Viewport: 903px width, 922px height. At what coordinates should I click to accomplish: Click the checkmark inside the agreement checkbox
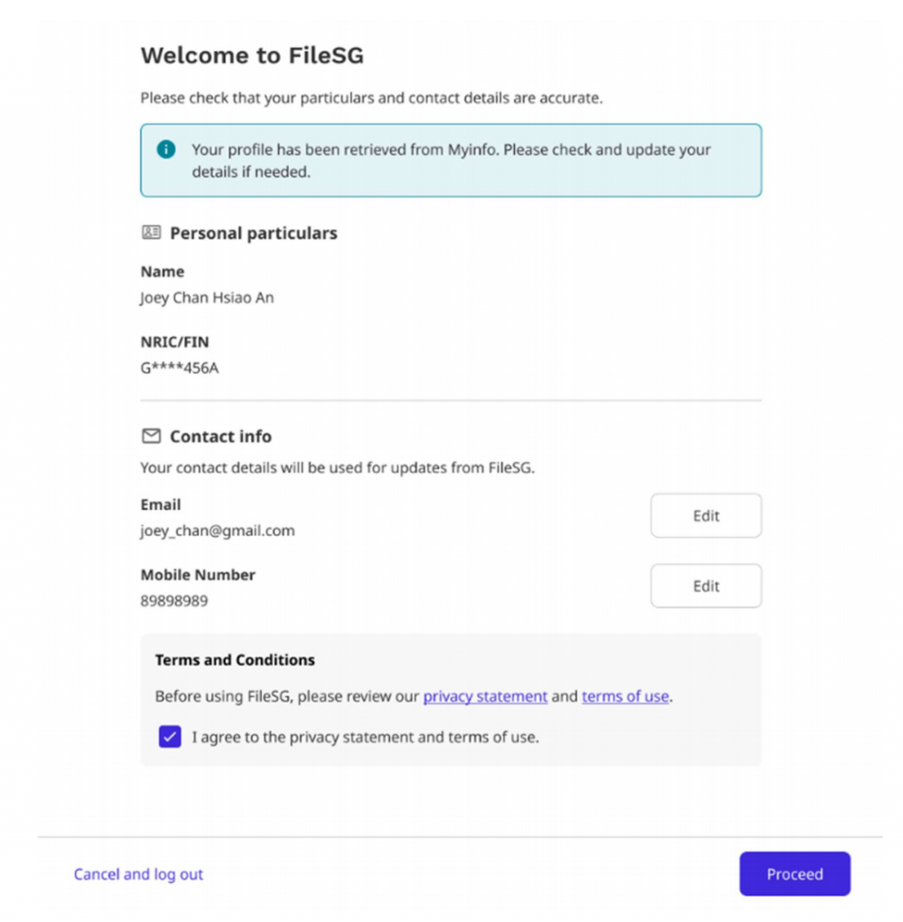coord(170,737)
